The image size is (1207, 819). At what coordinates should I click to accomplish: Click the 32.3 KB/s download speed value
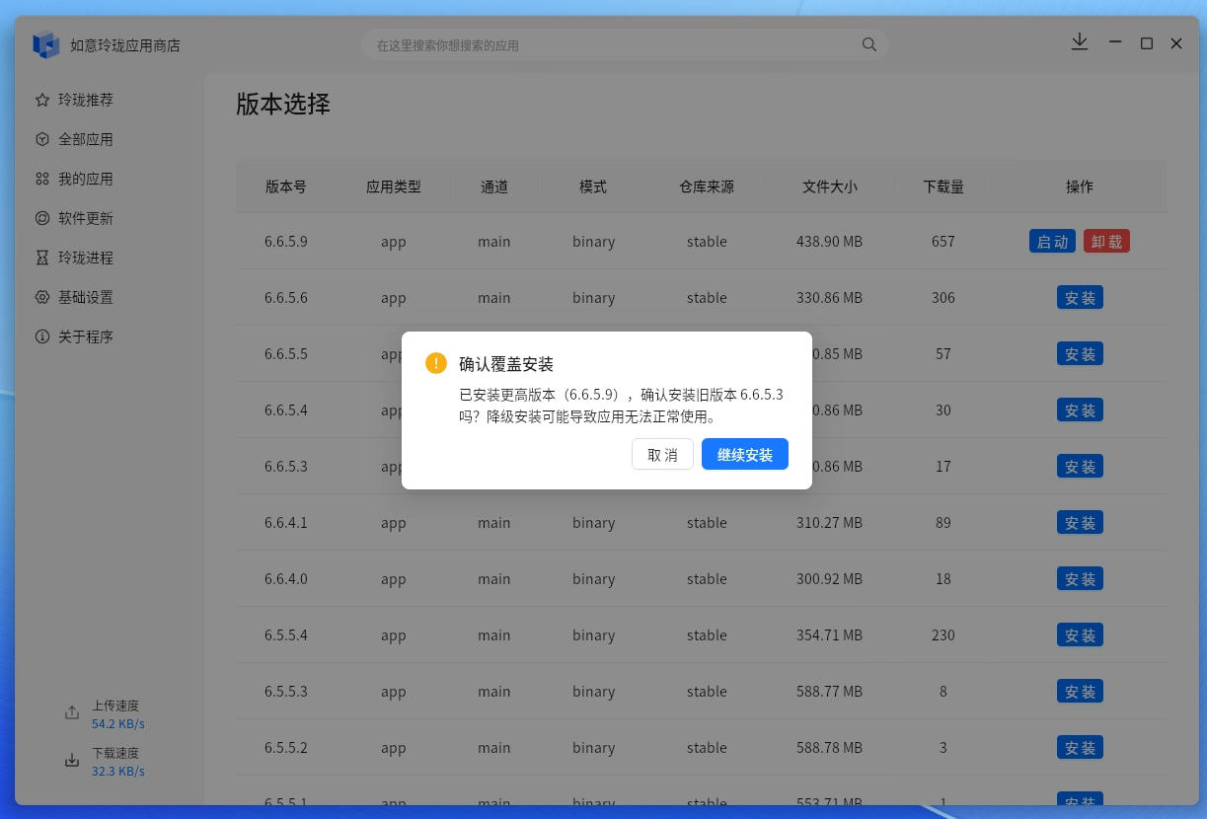coord(118,771)
